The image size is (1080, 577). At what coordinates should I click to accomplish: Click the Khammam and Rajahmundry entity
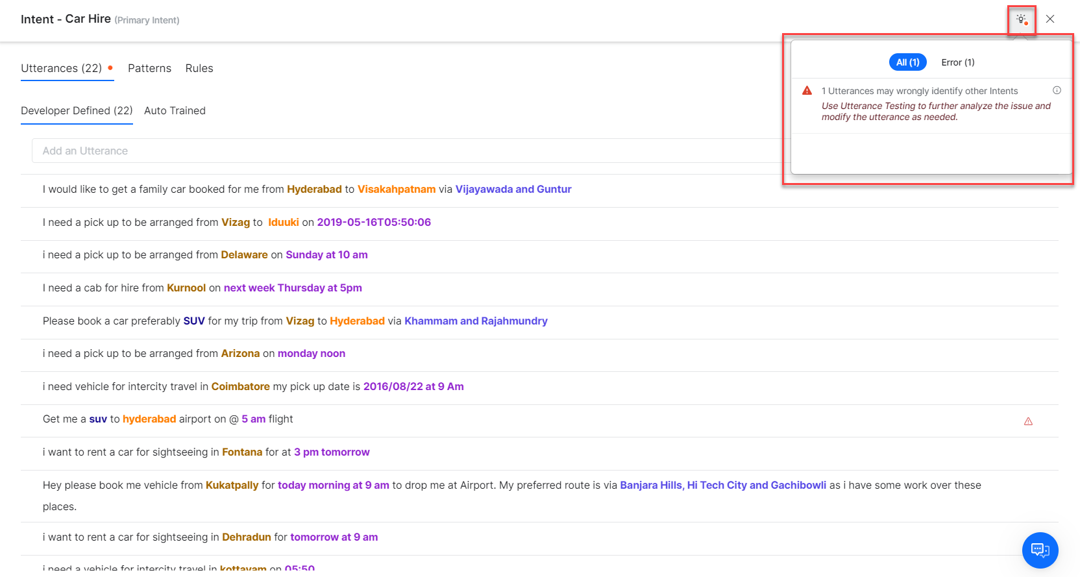(476, 321)
